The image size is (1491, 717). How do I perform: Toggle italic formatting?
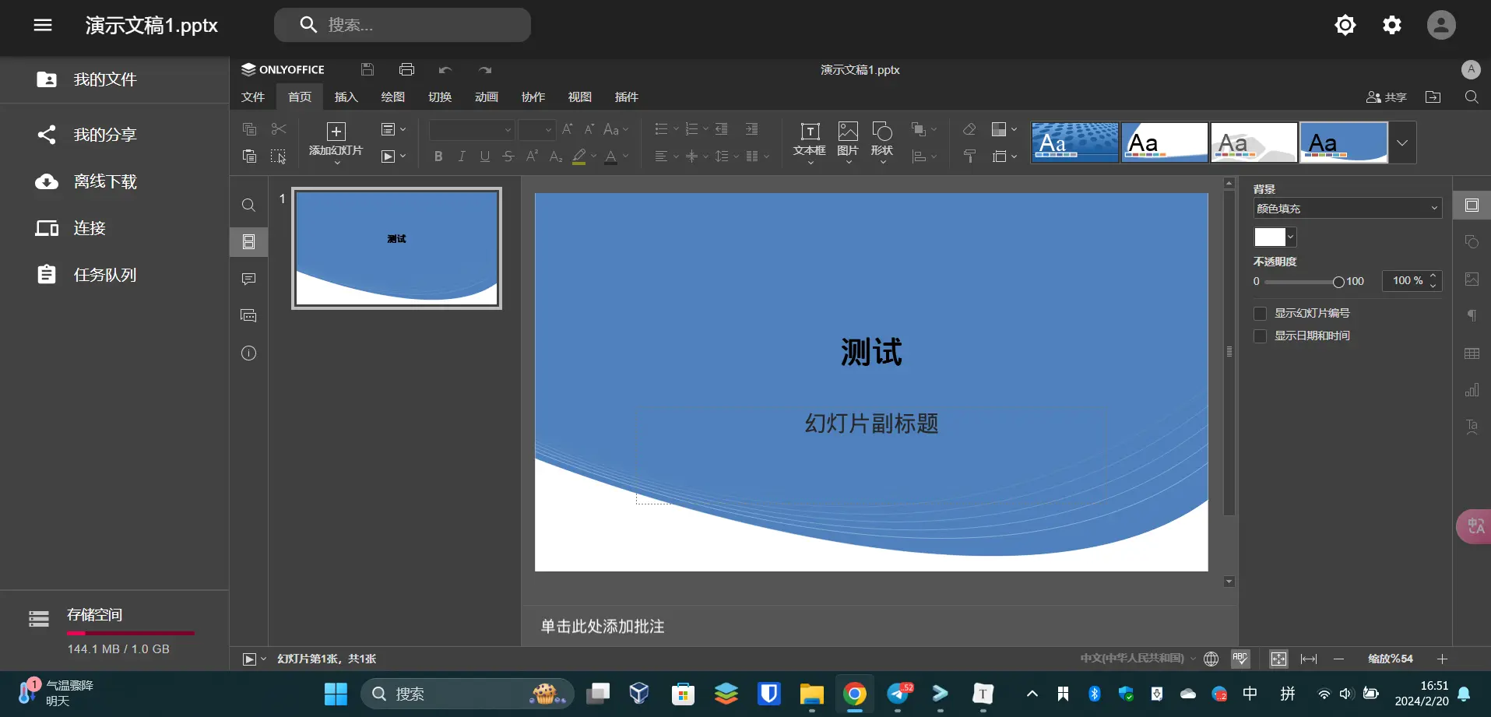pyautogui.click(x=462, y=156)
